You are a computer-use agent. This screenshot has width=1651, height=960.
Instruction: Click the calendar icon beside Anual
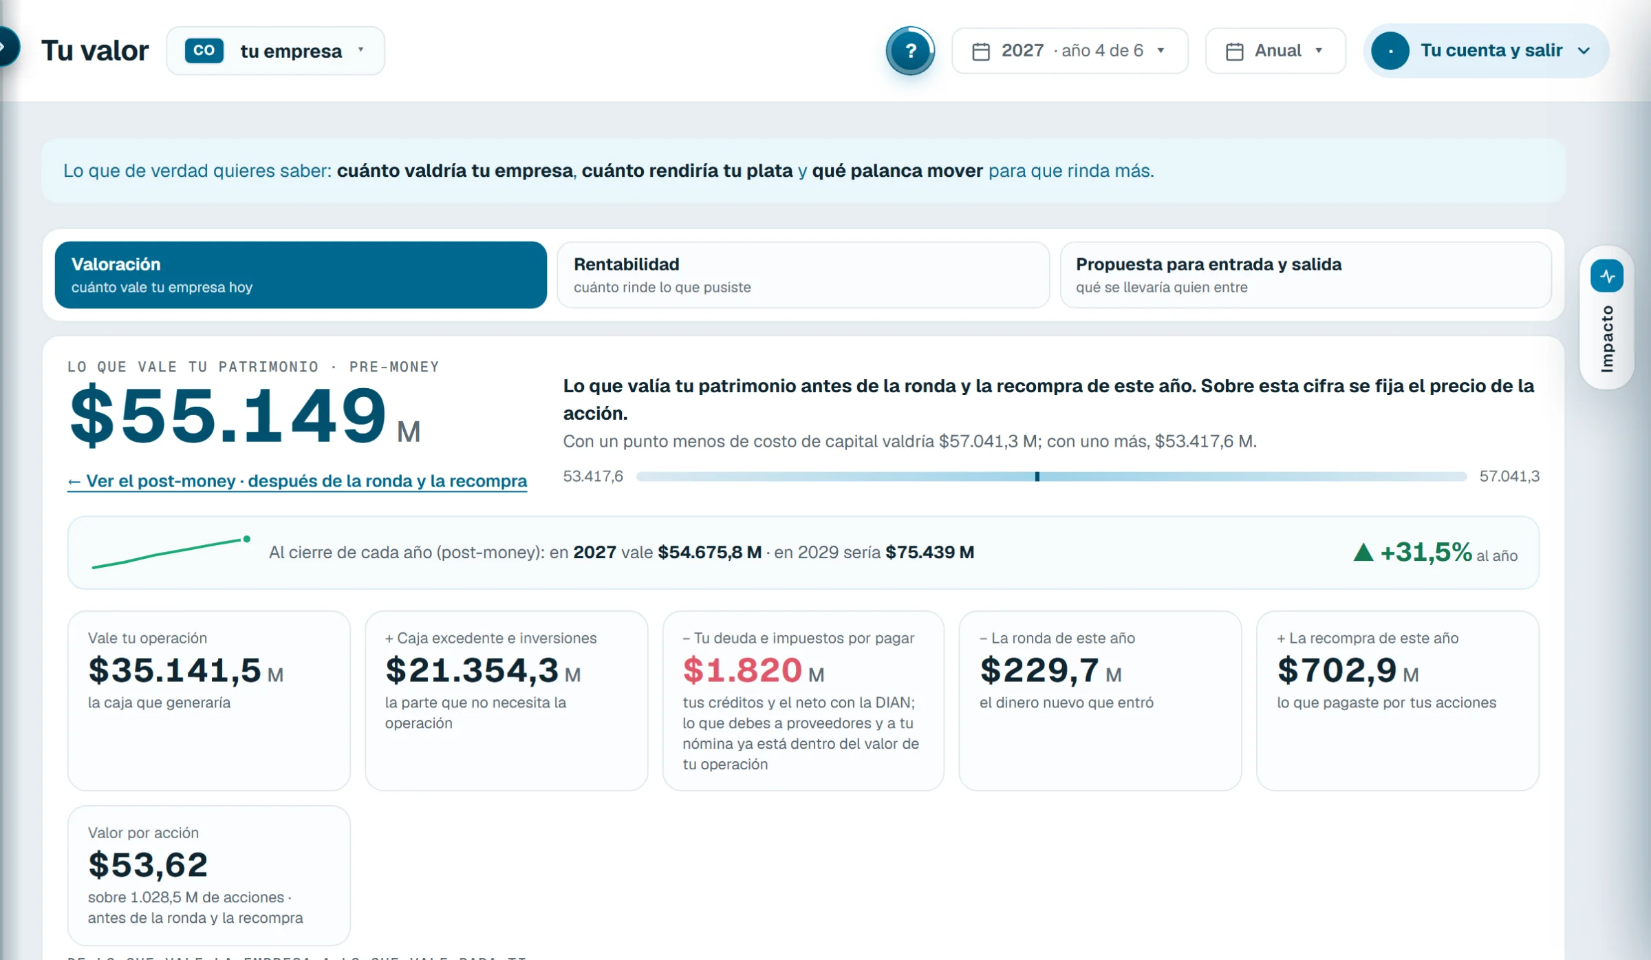pos(1235,51)
